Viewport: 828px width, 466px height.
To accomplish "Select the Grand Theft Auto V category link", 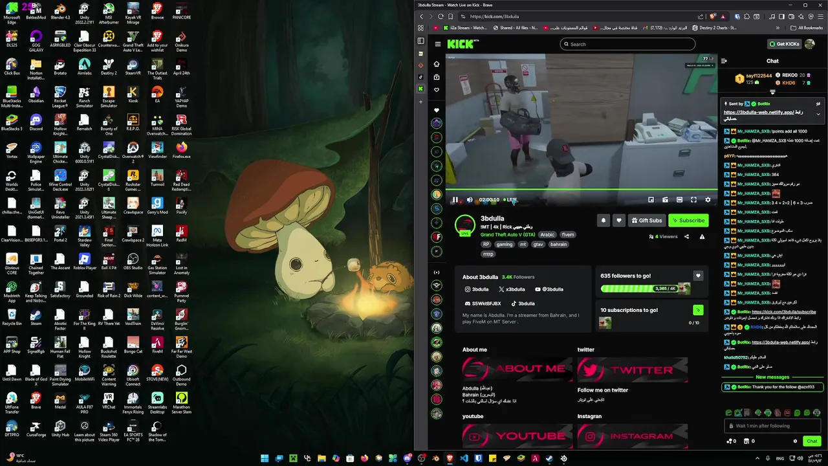I will (507, 235).
